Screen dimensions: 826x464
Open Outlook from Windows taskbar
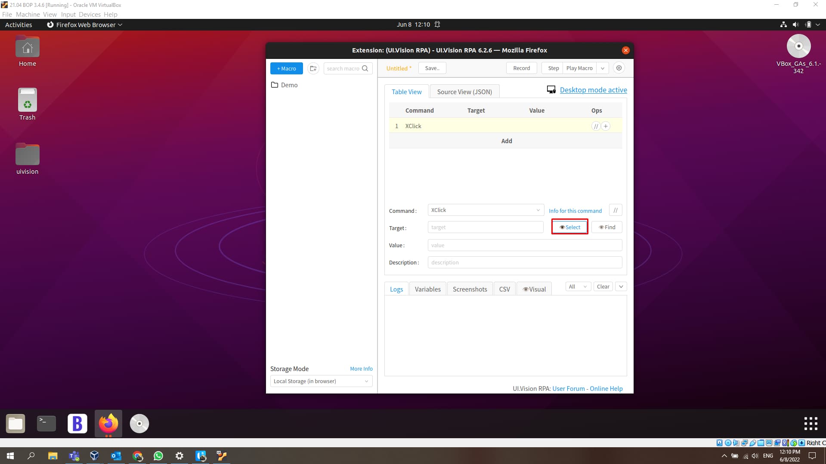[116, 456]
